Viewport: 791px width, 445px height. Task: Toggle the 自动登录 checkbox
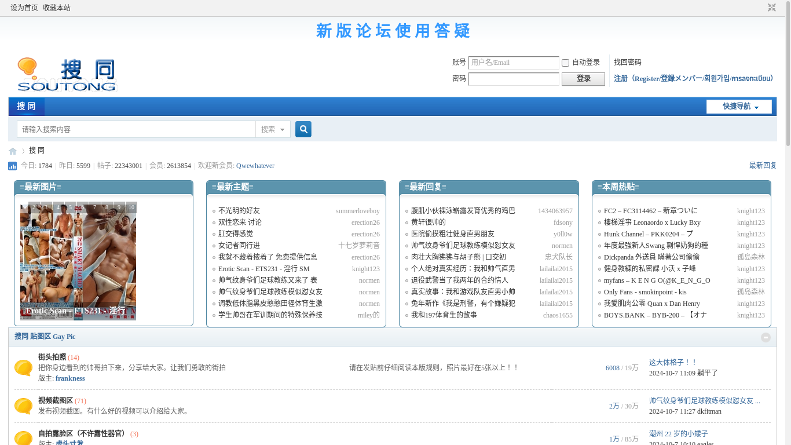click(x=566, y=63)
